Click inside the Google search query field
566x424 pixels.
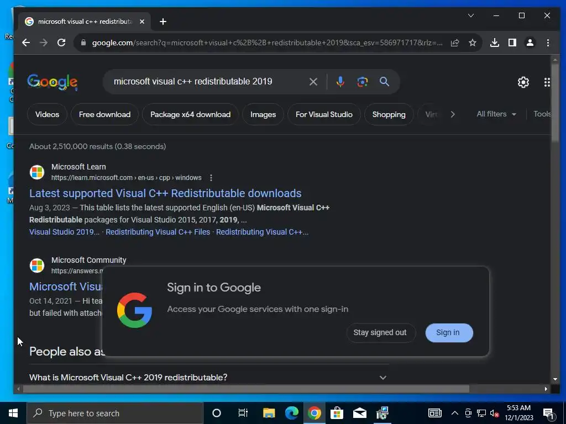208,82
